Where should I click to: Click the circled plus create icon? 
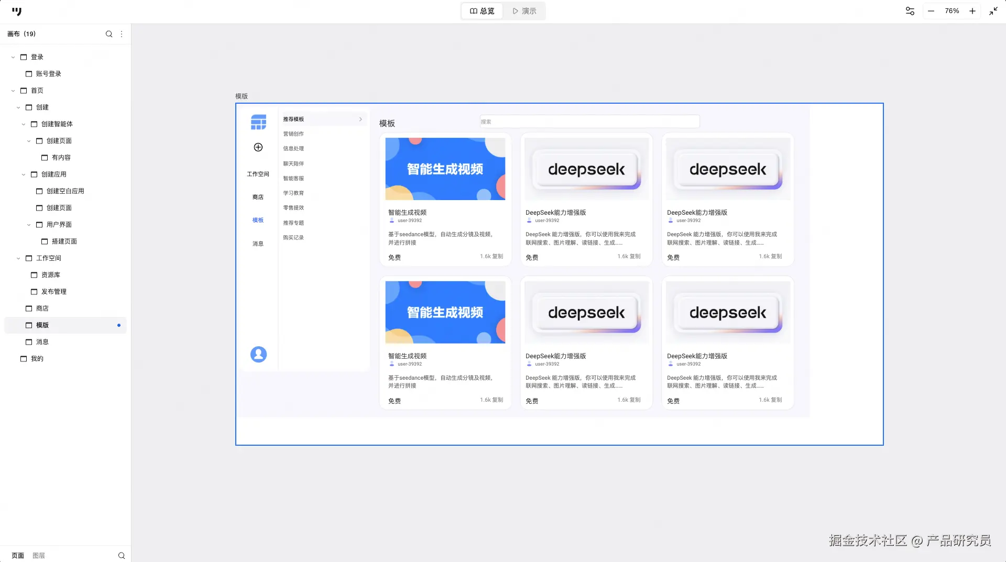click(x=258, y=147)
